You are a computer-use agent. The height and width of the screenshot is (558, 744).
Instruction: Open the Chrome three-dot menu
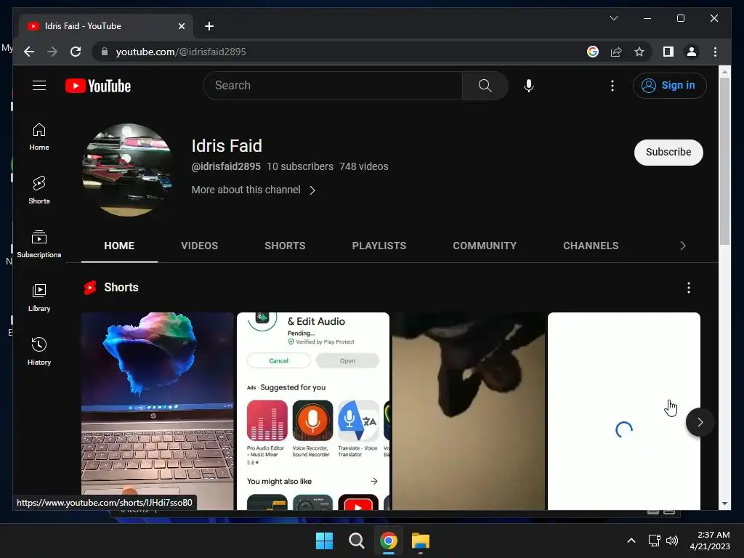point(715,52)
